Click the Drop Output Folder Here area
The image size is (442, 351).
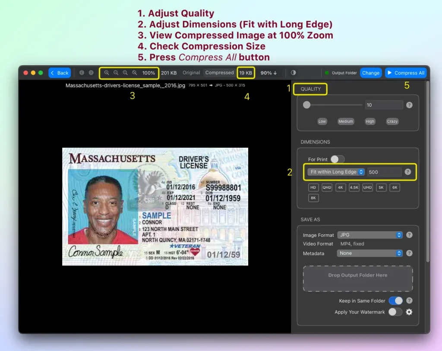click(x=358, y=278)
